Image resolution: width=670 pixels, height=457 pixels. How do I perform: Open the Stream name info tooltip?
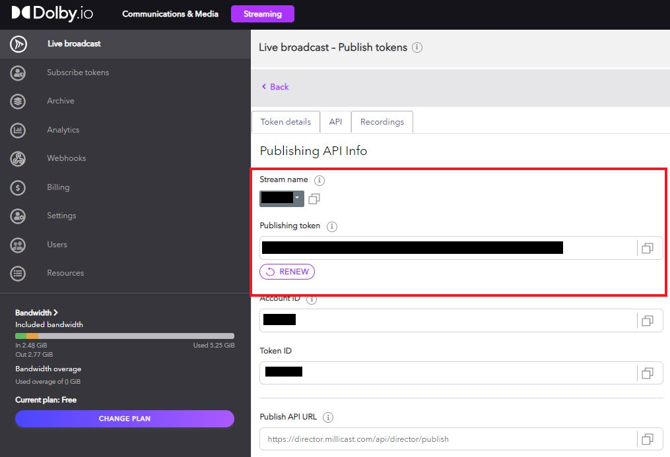tap(319, 179)
